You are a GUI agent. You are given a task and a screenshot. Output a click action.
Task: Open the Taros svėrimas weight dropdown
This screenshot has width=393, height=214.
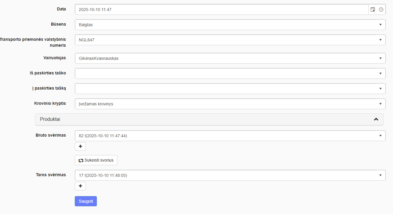click(x=226, y=175)
